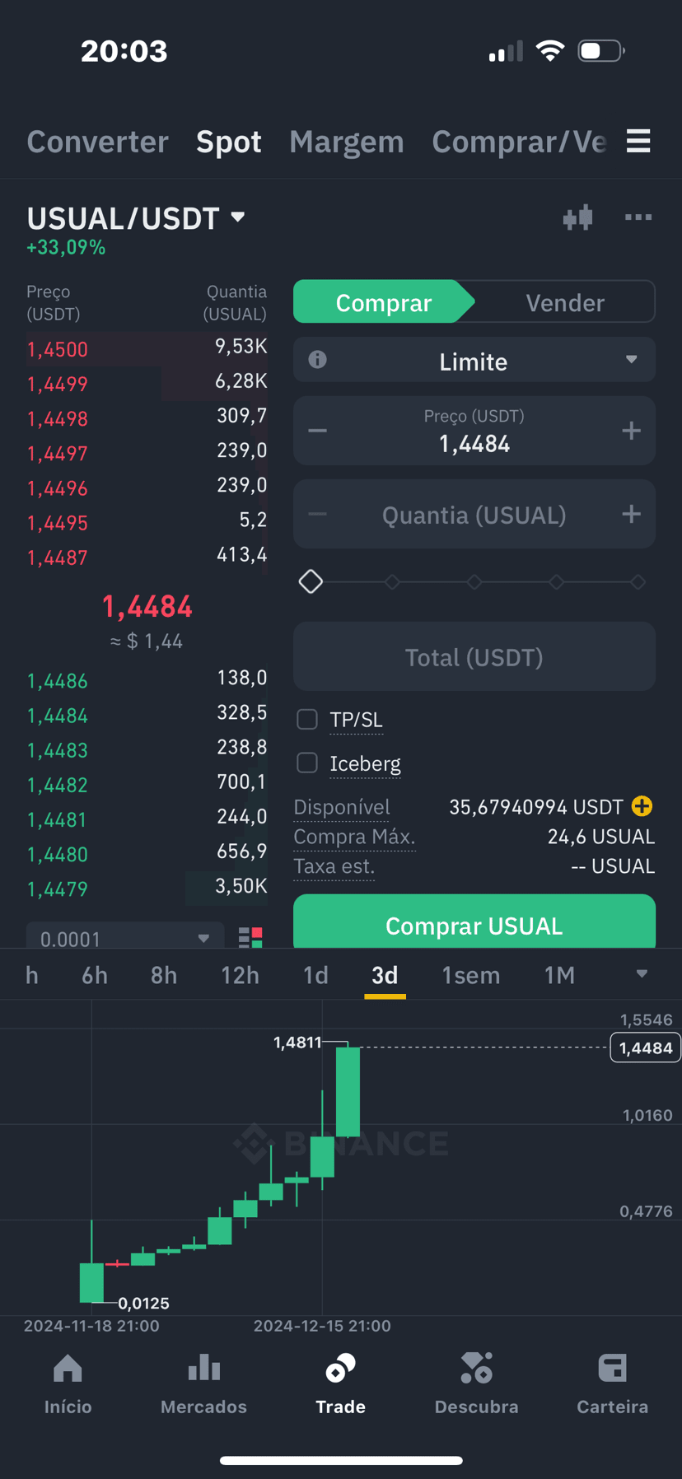Image resolution: width=682 pixels, height=1479 pixels.
Task: Select the 1sem chart interval
Action: (471, 975)
